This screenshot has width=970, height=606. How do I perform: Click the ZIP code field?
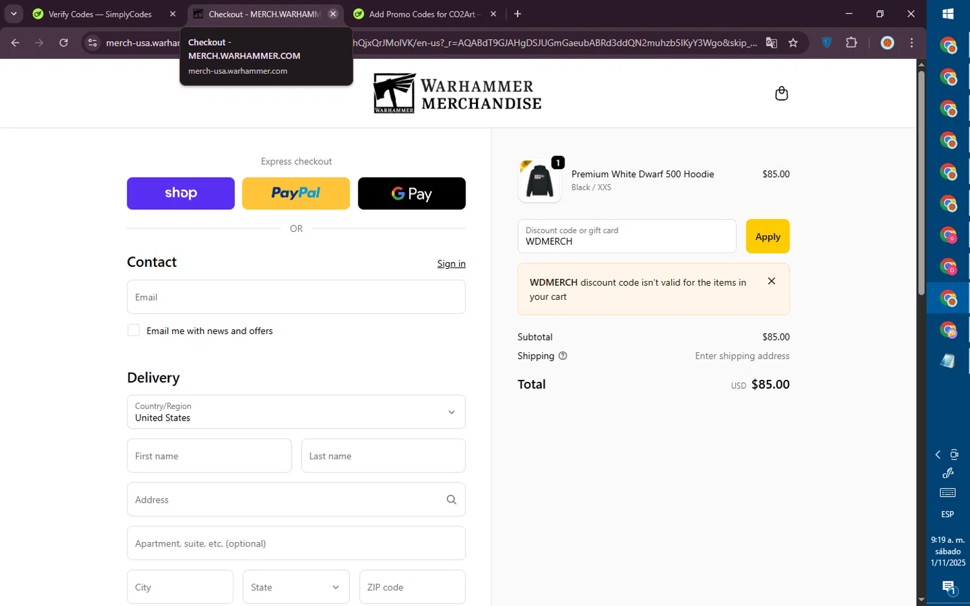[413, 587]
